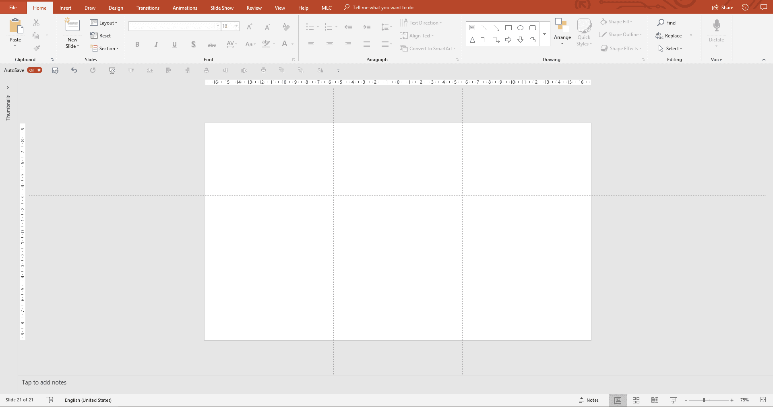This screenshot has height=407, width=773.
Task: Open Reading View from status bar
Action: [655, 400]
